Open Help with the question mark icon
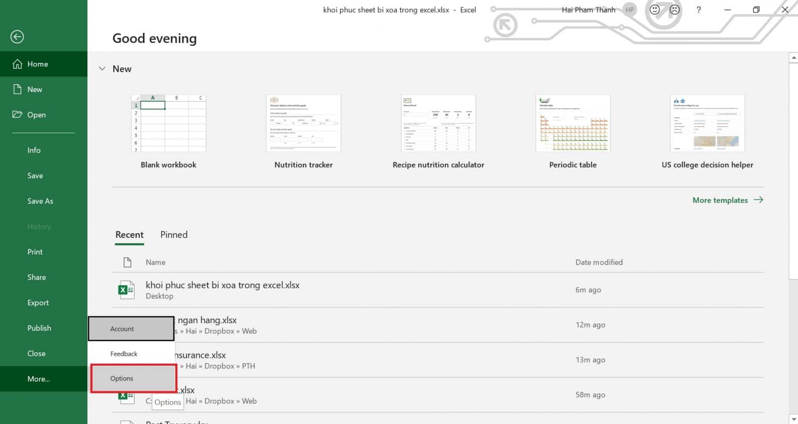This screenshot has height=424, width=798. pos(699,10)
